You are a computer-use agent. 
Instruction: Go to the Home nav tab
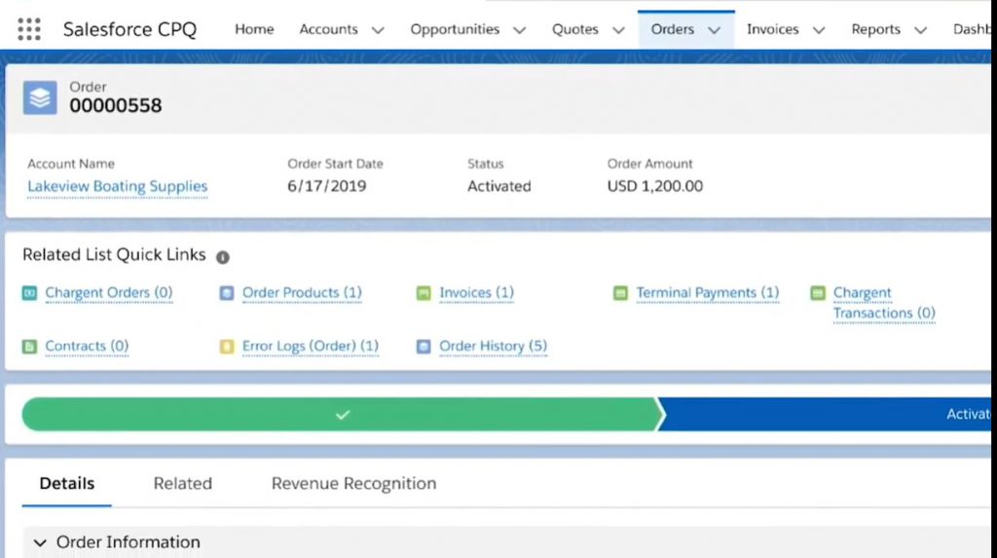[x=254, y=29]
